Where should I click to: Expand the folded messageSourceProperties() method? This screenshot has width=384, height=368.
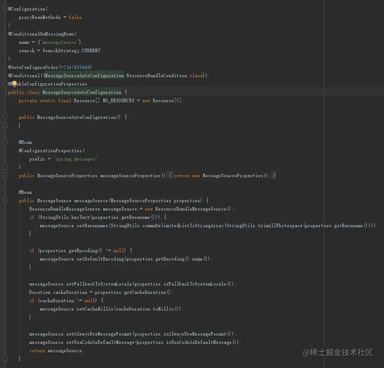pos(5,175)
